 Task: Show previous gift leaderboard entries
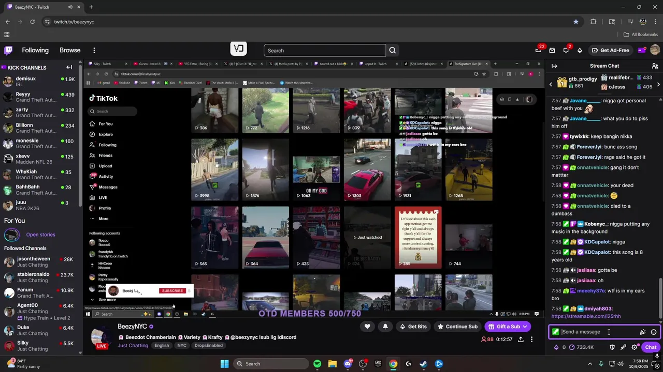pyautogui.click(x=551, y=84)
